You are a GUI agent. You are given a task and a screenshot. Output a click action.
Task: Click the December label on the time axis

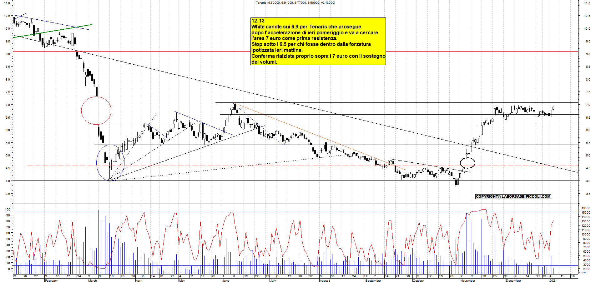[513, 280]
